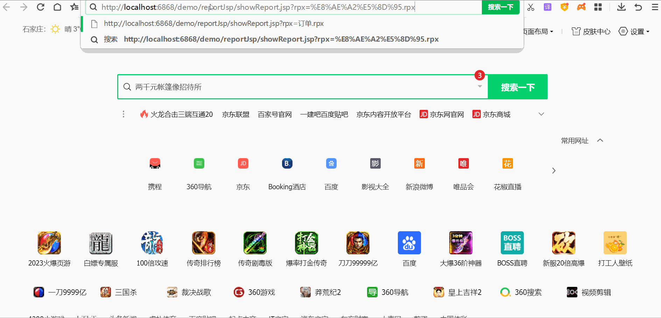Open the 100倍攻速 game thumbnail
Screen dimensions: 661x318
[x=152, y=243]
